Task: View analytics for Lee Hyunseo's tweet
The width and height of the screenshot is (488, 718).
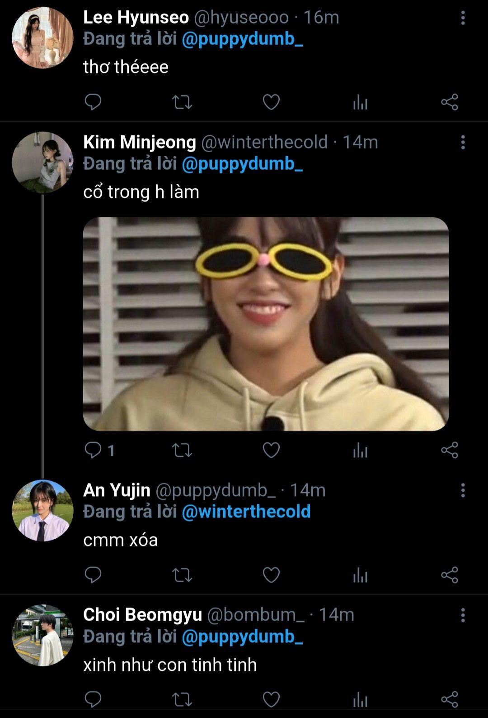Action: click(360, 102)
